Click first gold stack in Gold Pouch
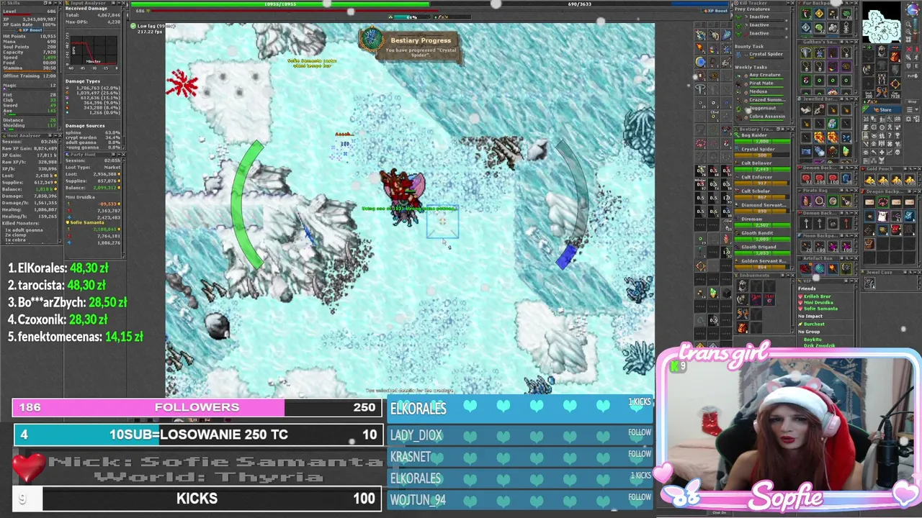The height and width of the screenshot is (518, 922). 869,180
